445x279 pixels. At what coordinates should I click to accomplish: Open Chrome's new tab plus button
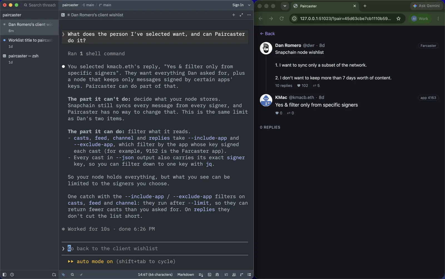[x=365, y=6]
